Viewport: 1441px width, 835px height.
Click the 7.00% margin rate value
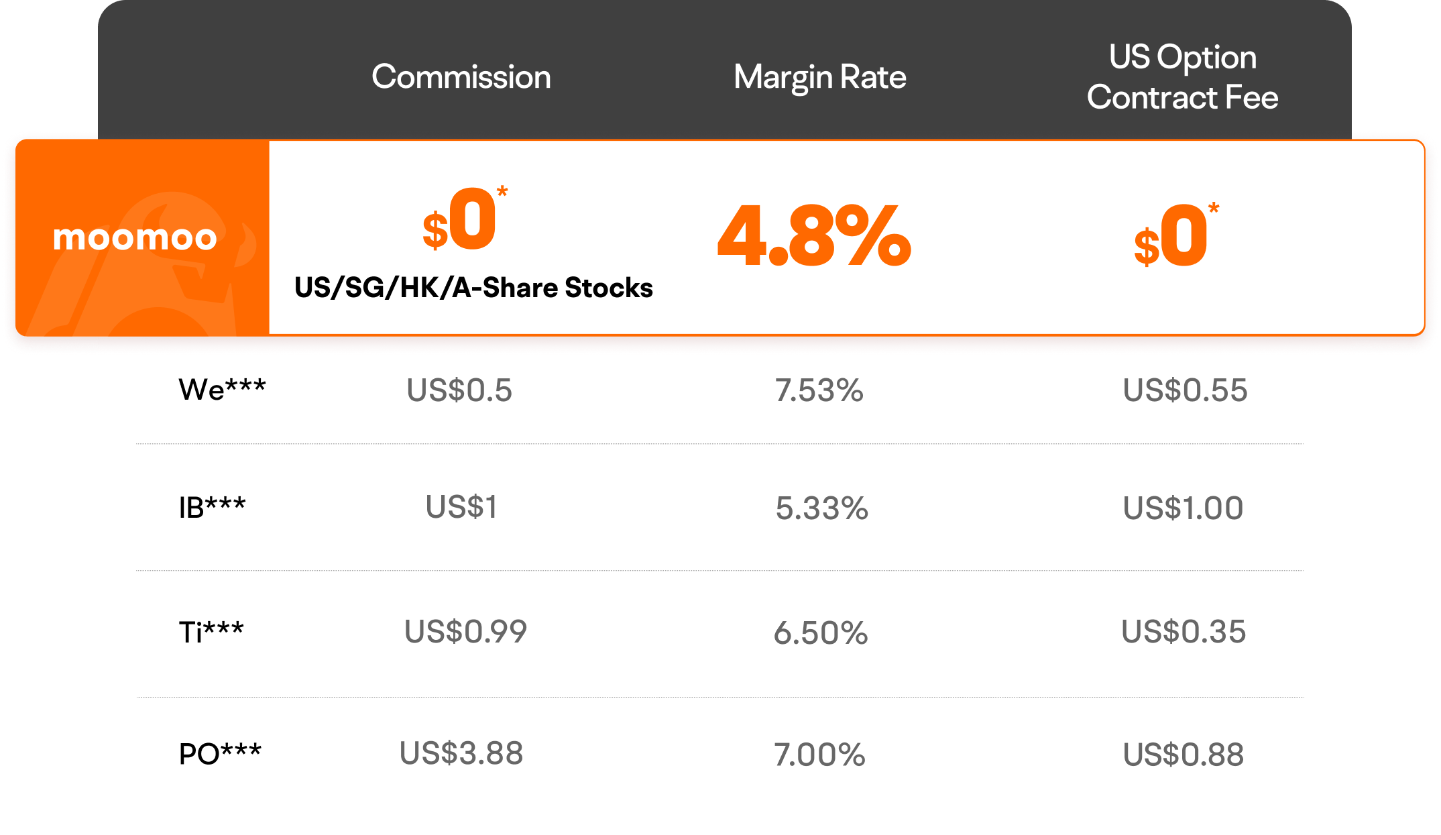coord(819,755)
